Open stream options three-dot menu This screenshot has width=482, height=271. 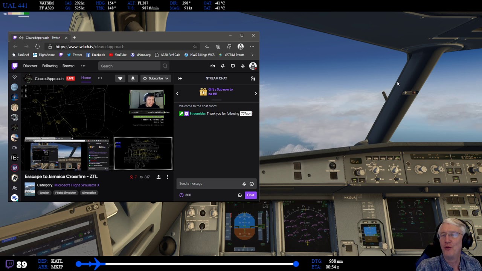[x=167, y=177]
